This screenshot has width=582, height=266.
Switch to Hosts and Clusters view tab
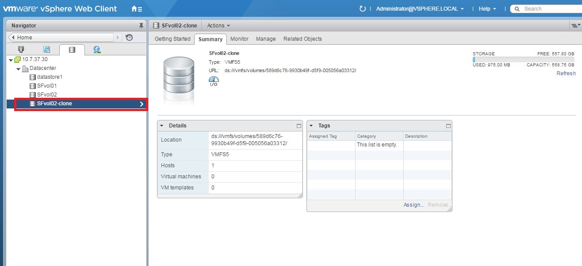point(21,50)
